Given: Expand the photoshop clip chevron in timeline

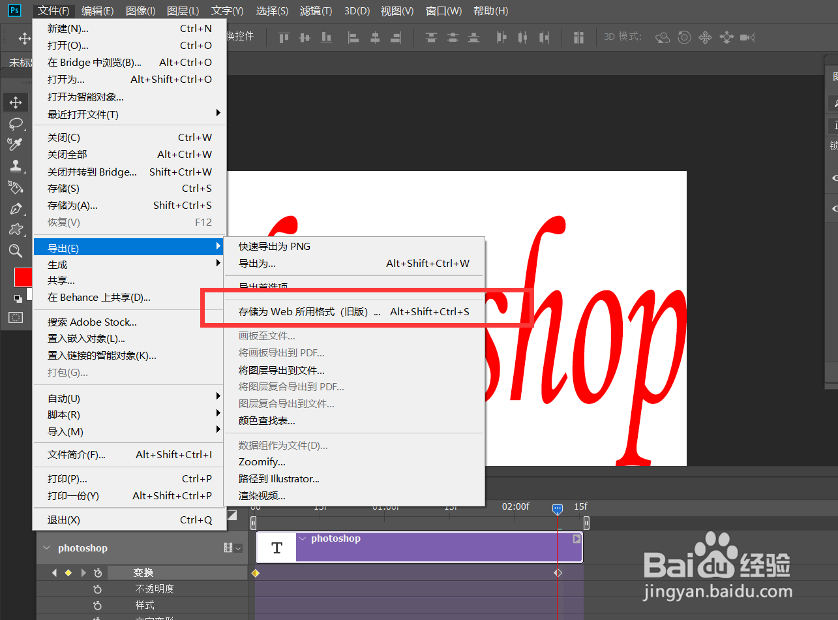Looking at the screenshot, I should (303, 538).
